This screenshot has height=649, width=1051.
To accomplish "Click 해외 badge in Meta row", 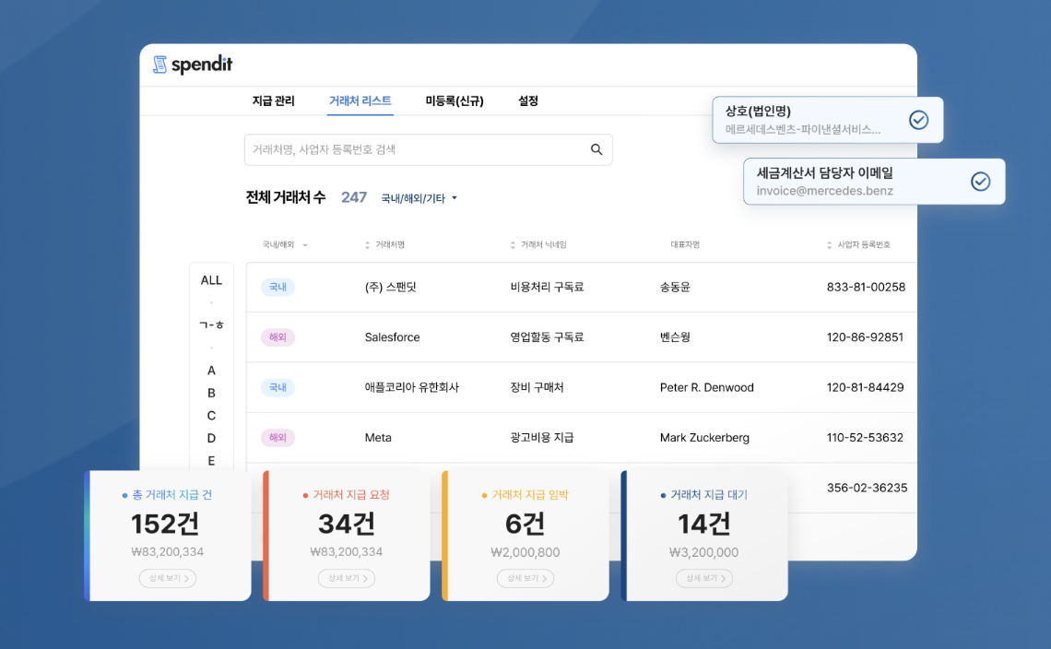I will click(x=278, y=438).
